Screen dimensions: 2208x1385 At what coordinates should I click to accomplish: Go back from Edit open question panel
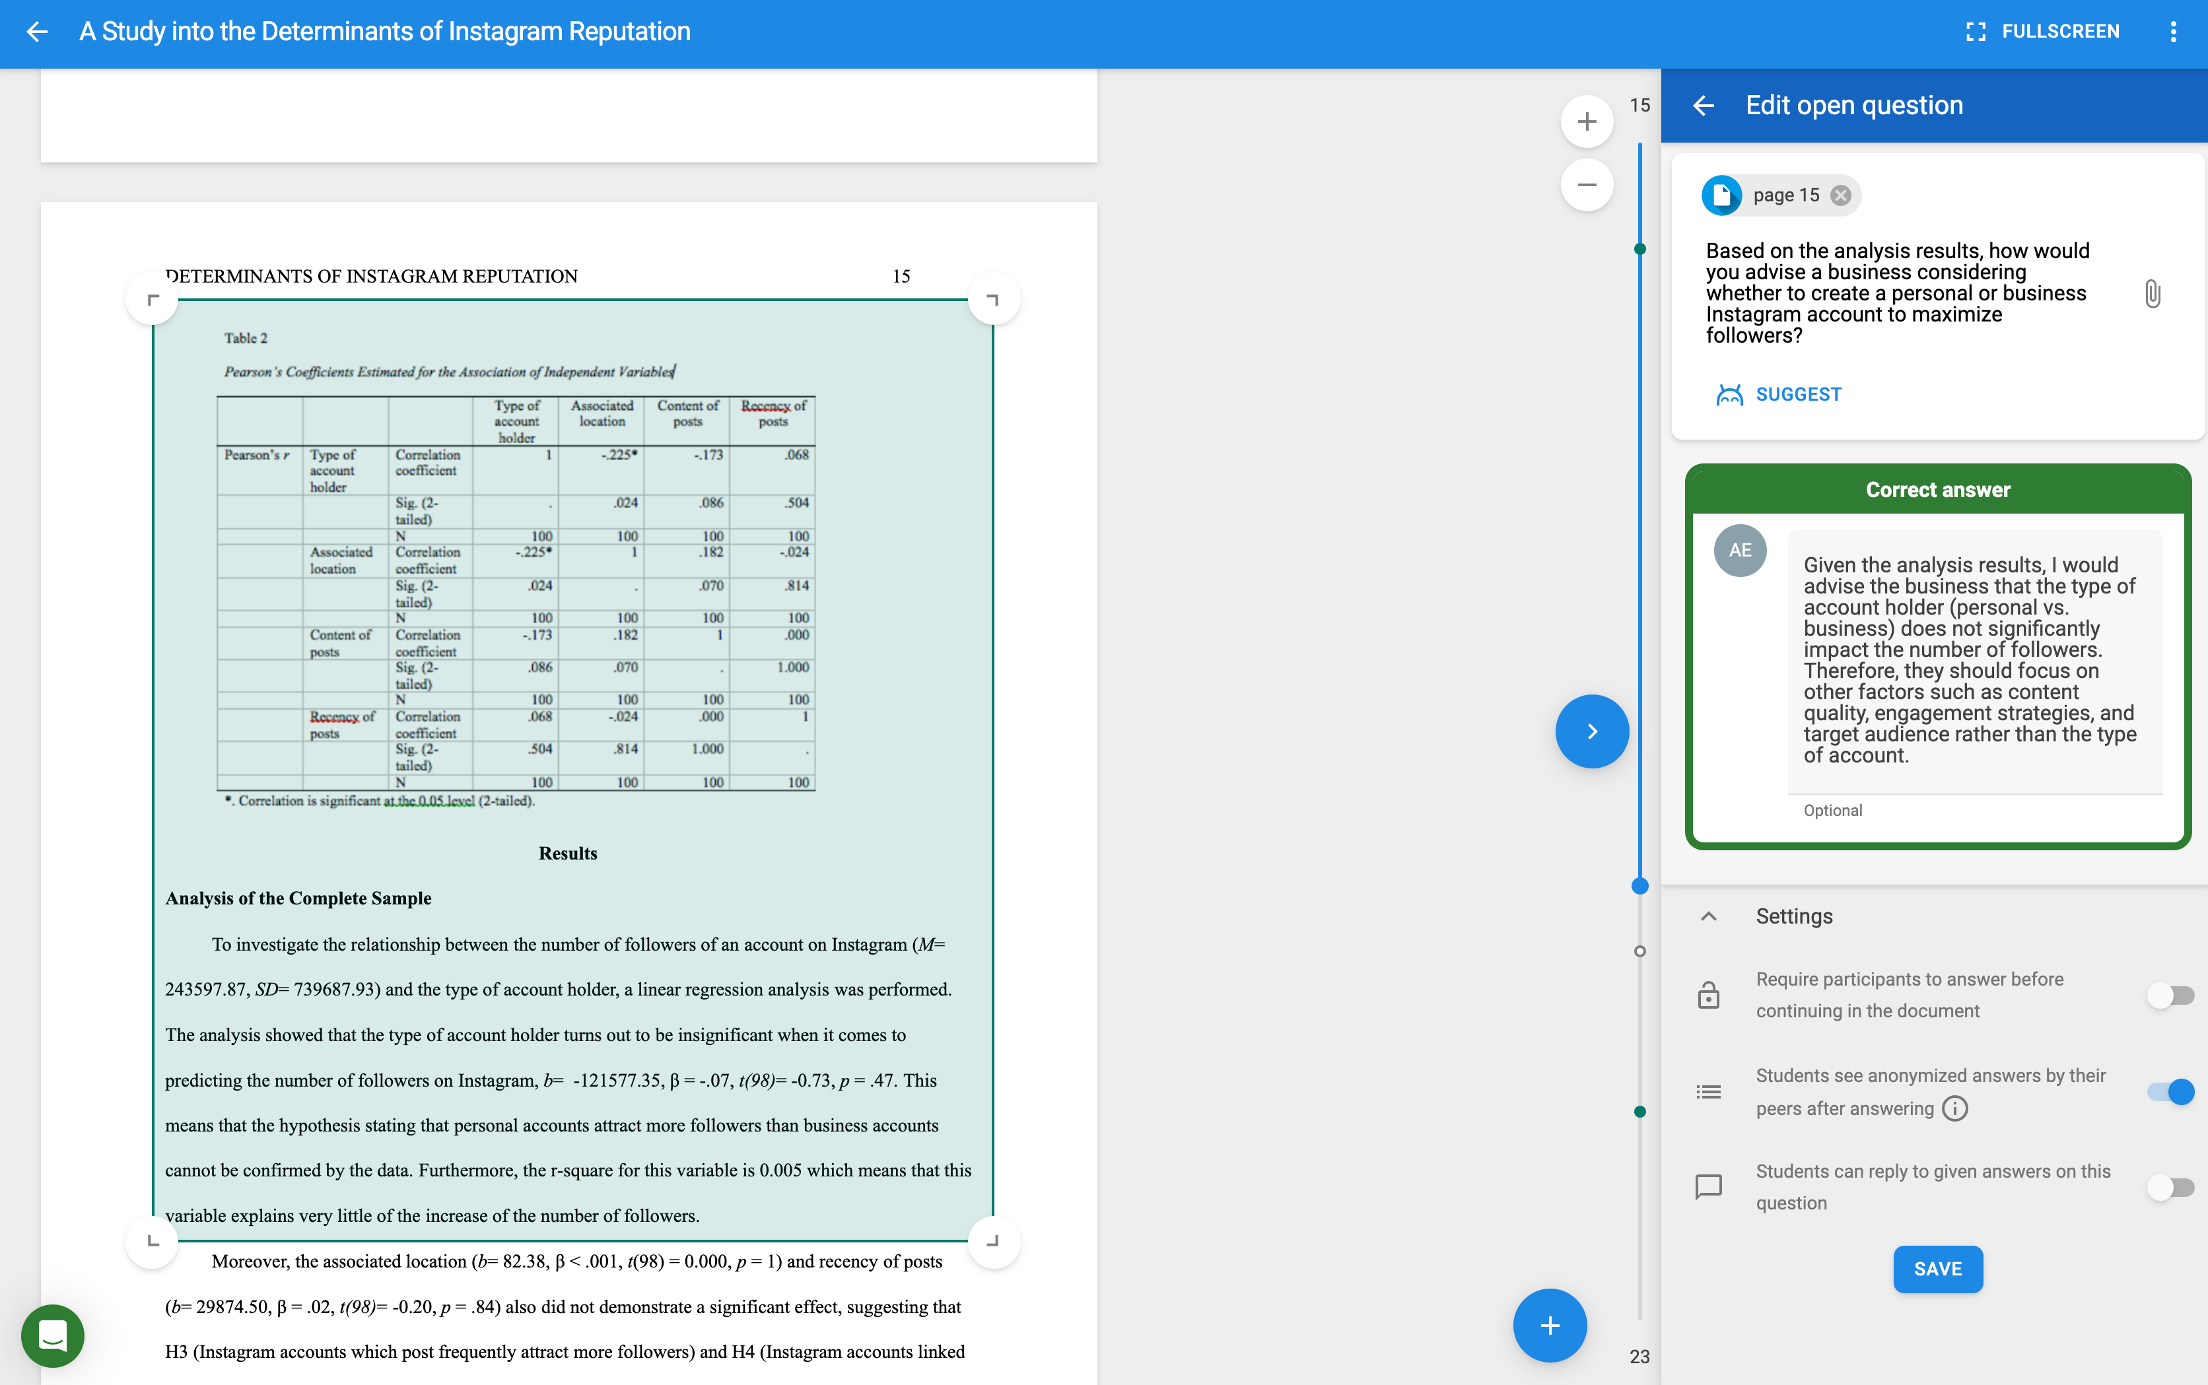point(1703,106)
